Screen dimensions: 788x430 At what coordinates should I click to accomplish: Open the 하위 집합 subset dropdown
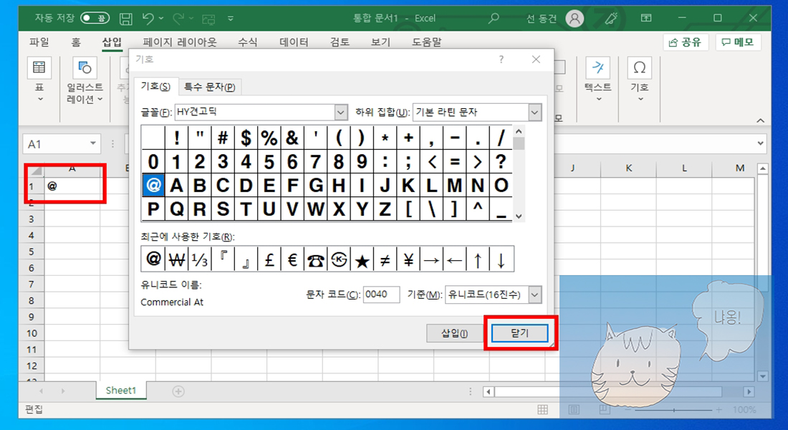point(534,112)
